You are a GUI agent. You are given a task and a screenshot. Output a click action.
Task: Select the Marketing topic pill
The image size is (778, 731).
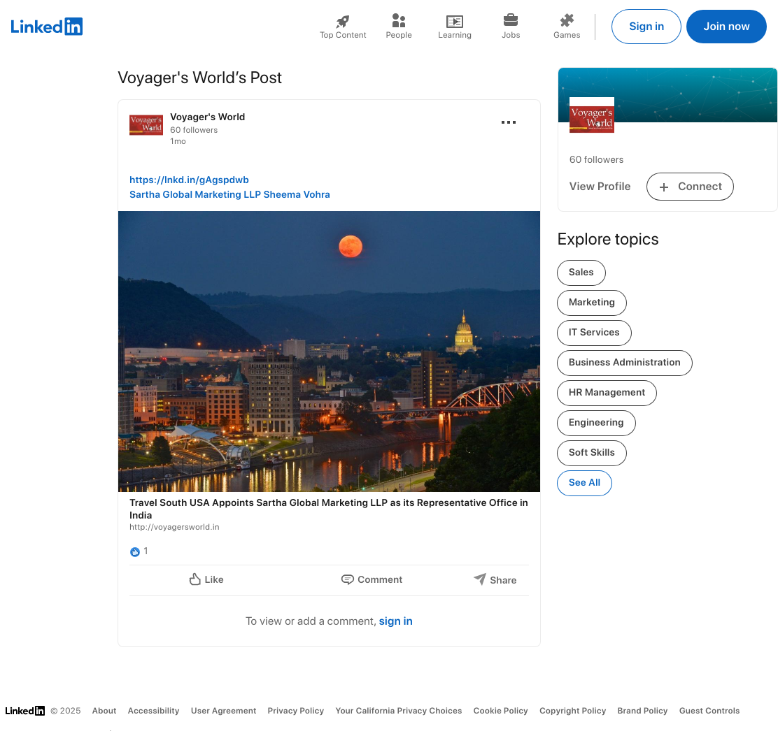pyautogui.click(x=591, y=303)
